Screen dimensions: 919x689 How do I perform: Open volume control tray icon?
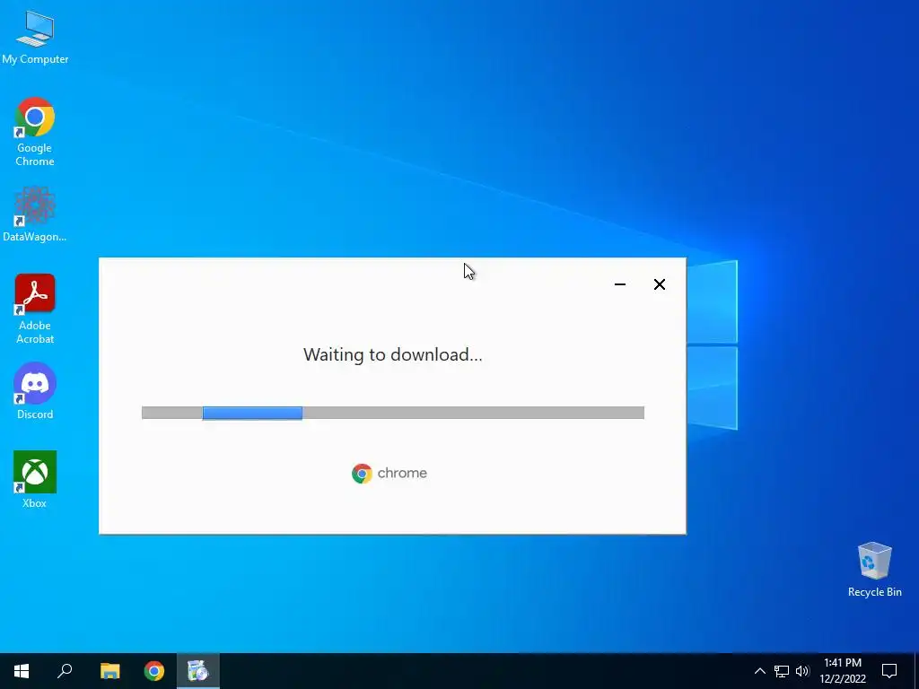point(802,671)
